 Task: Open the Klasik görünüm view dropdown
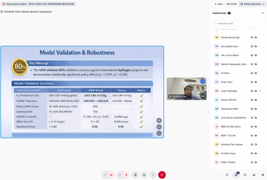pos(252,4)
